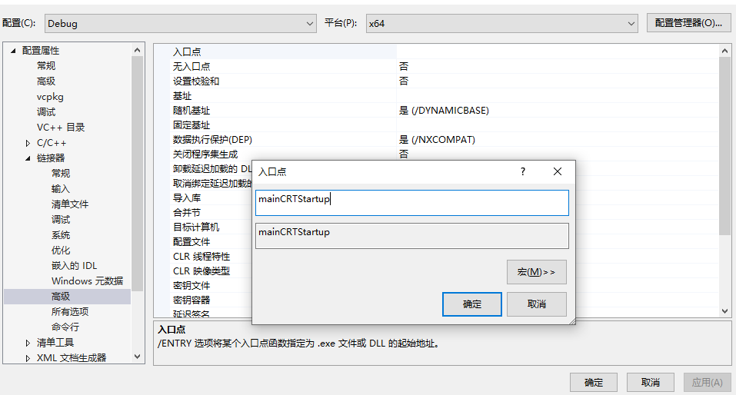The width and height of the screenshot is (736, 395).
Task: Select 优化 under 链接器
Action: 61,251
